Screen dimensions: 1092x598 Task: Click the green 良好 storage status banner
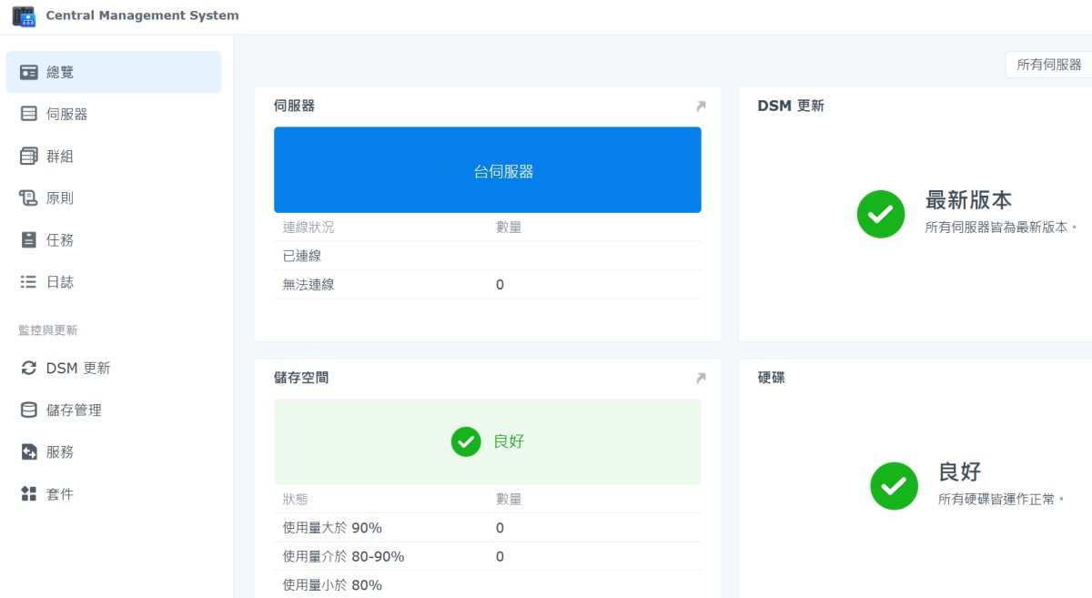487,441
